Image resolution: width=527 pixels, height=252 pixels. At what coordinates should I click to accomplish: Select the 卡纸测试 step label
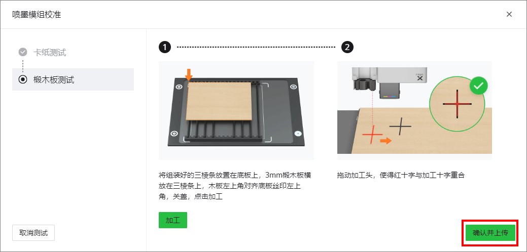[x=50, y=53]
